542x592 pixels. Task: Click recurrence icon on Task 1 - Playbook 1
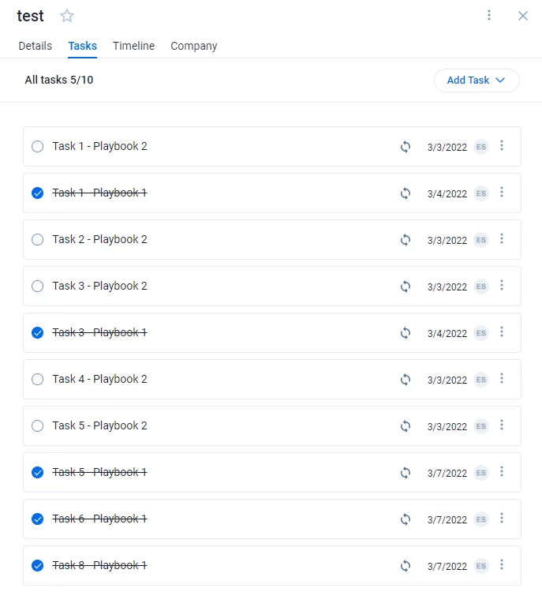pos(406,193)
